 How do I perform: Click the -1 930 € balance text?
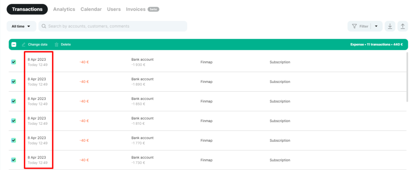(x=138, y=65)
